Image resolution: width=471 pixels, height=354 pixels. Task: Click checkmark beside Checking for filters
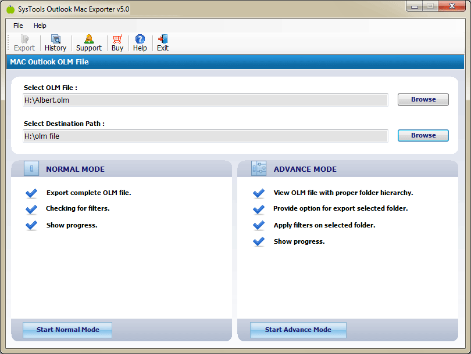31,209
